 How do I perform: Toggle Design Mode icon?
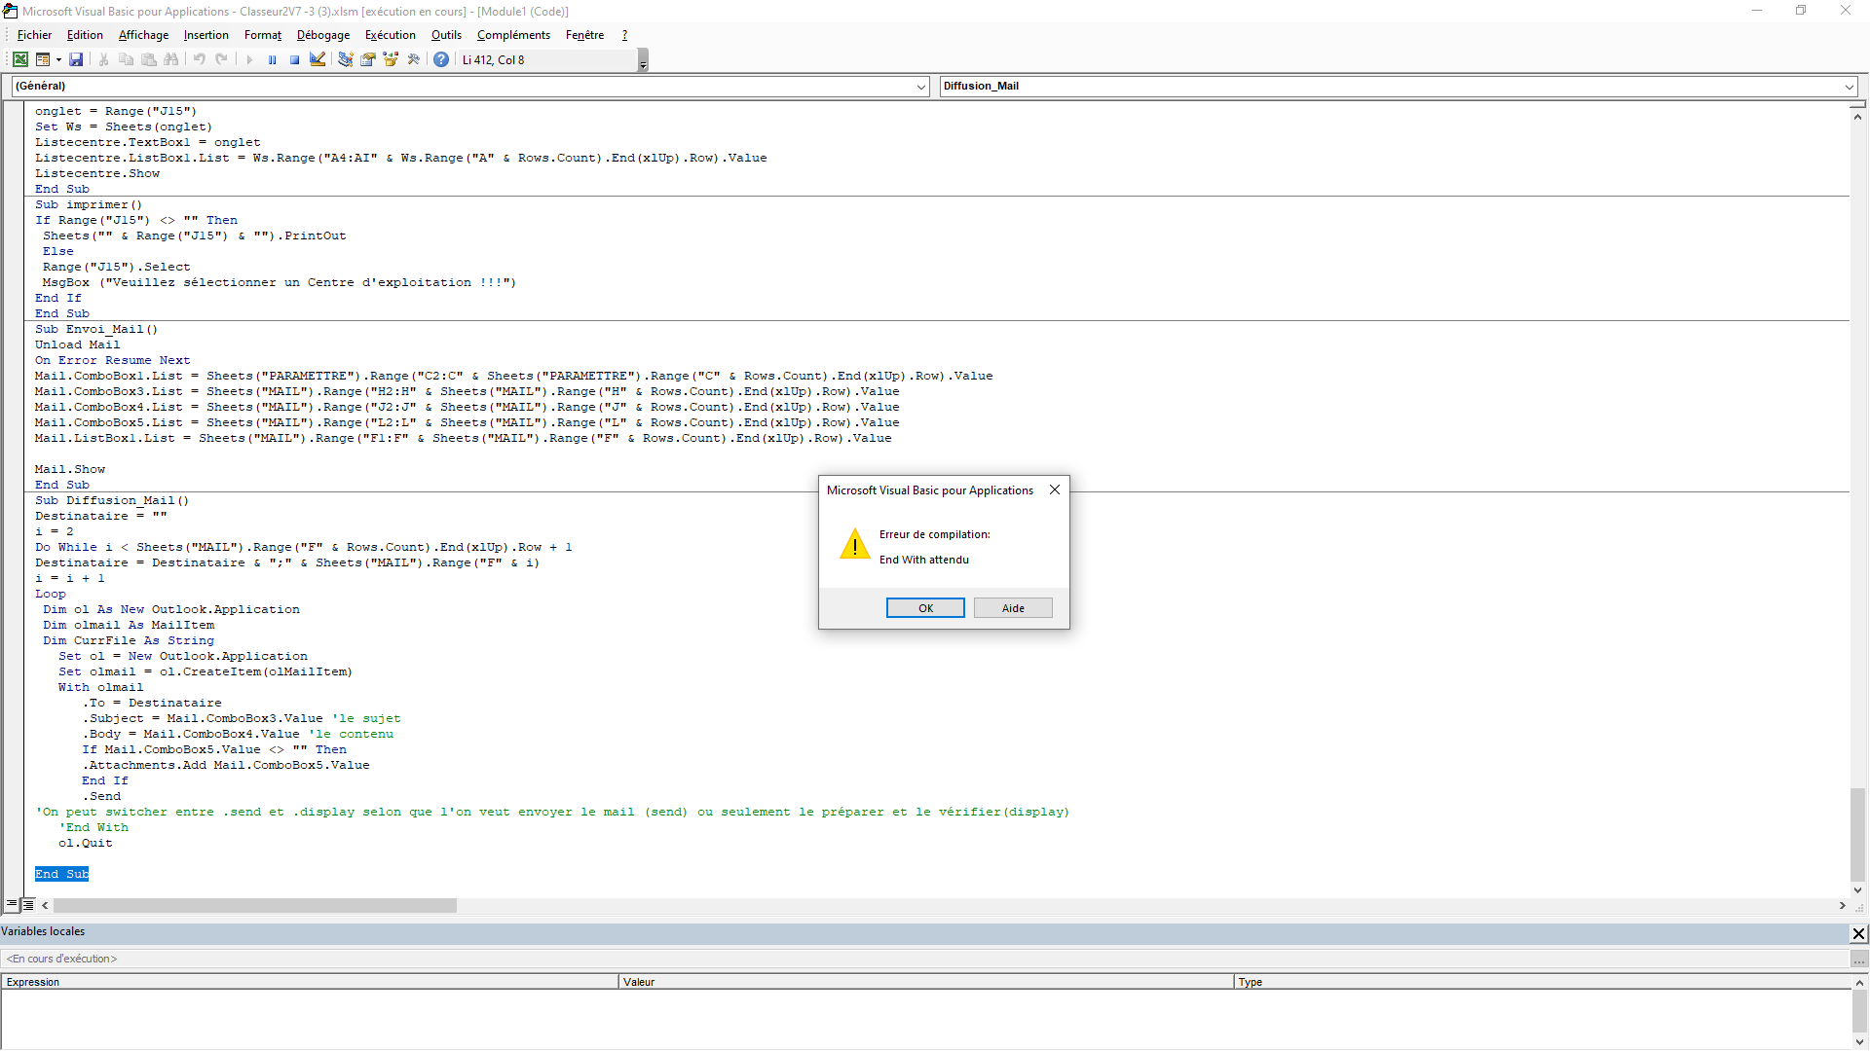tap(318, 59)
